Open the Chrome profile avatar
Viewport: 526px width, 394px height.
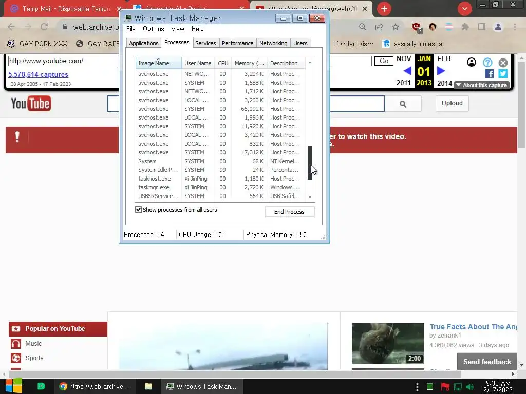[x=498, y=27]
